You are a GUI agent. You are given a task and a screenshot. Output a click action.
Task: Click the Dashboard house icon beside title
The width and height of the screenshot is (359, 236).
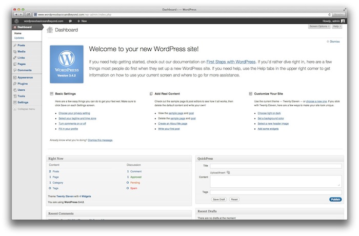pos(50,30)
